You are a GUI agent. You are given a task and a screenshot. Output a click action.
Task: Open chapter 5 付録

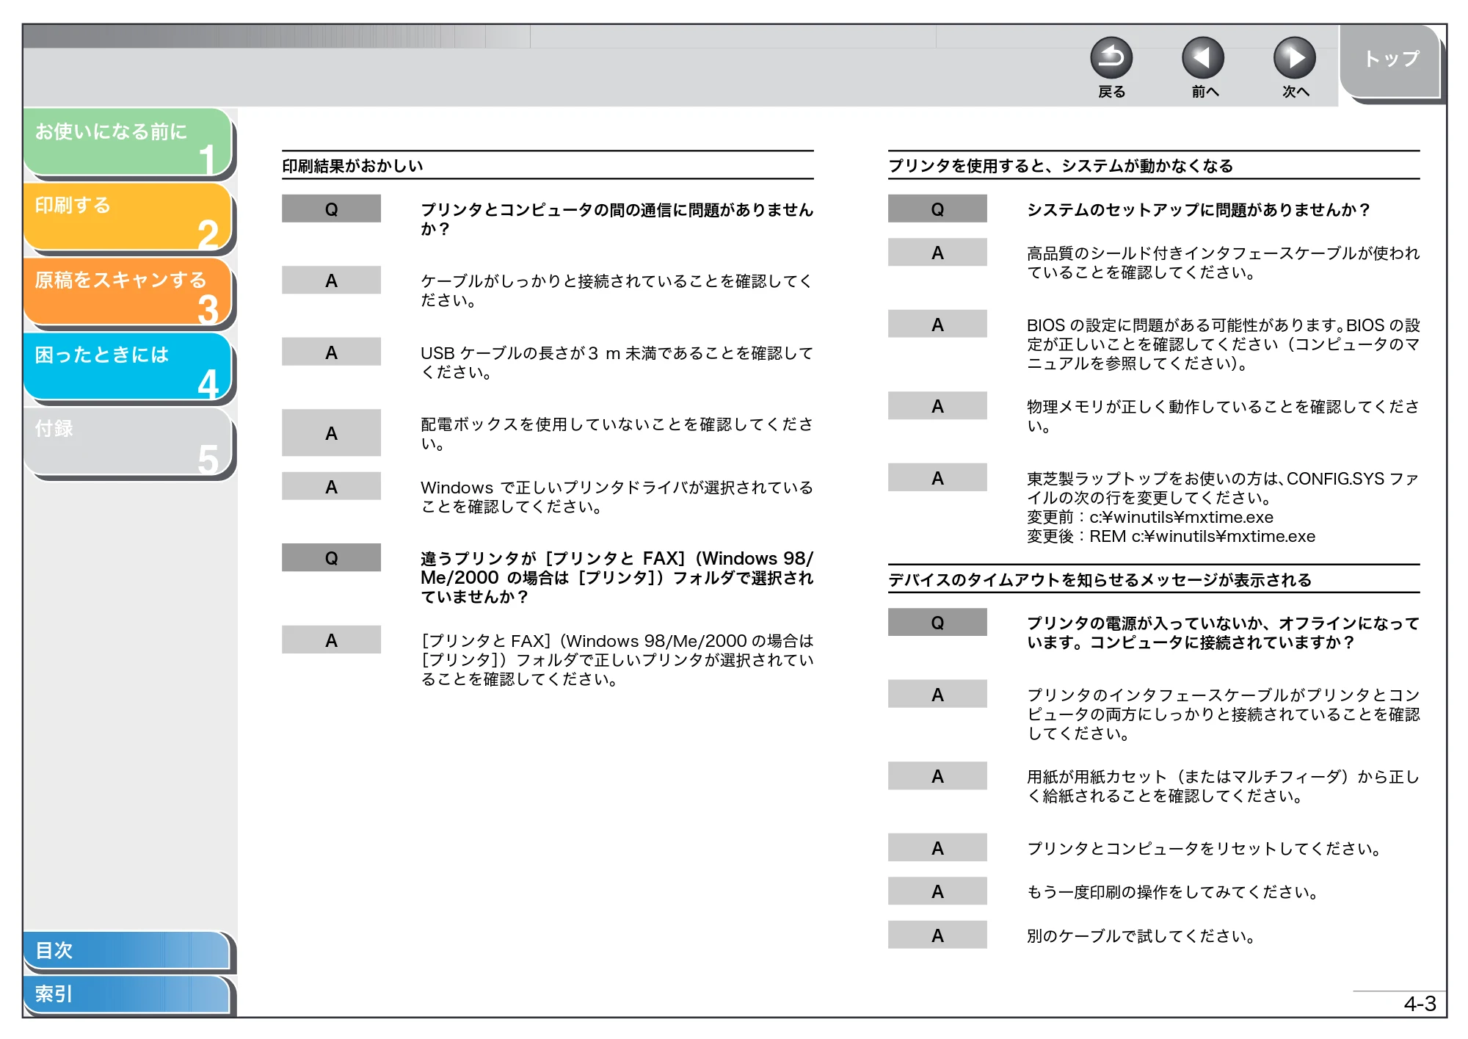128,441
